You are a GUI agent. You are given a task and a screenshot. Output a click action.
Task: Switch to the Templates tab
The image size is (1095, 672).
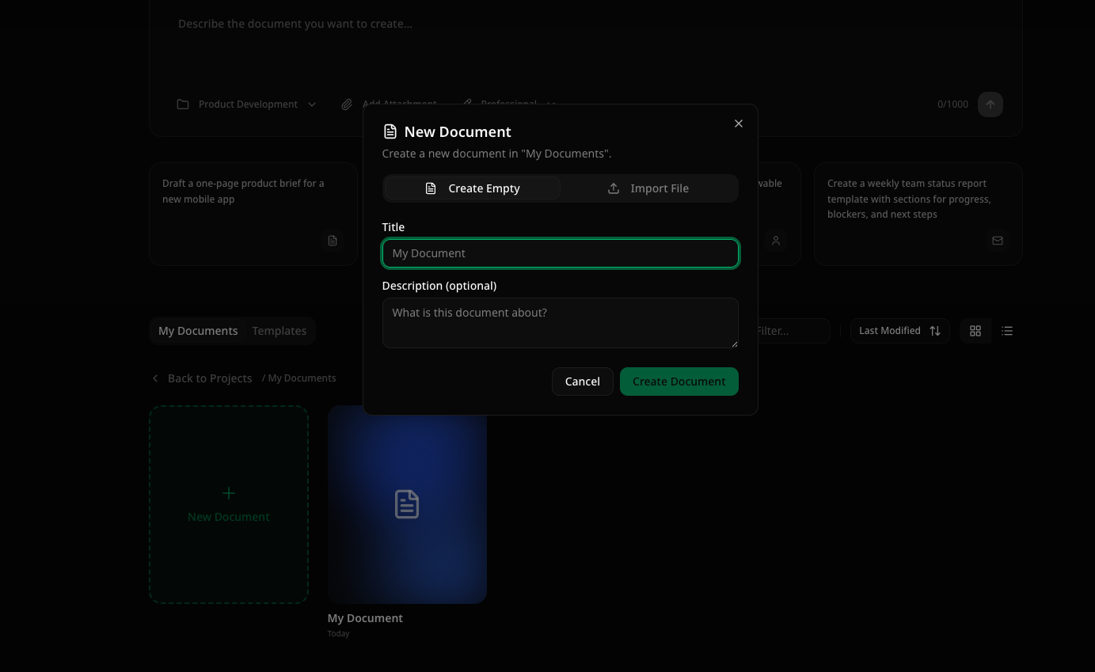[279, 331]
